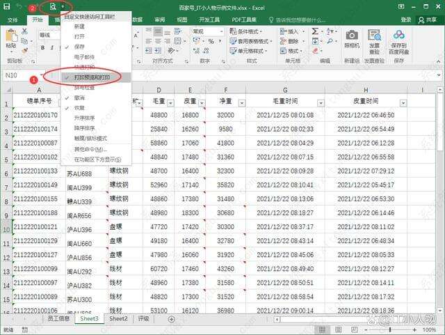Screen dimensions: 445x335
Task: Click 登录 (Sign in) button
Action: click(406, 20)
